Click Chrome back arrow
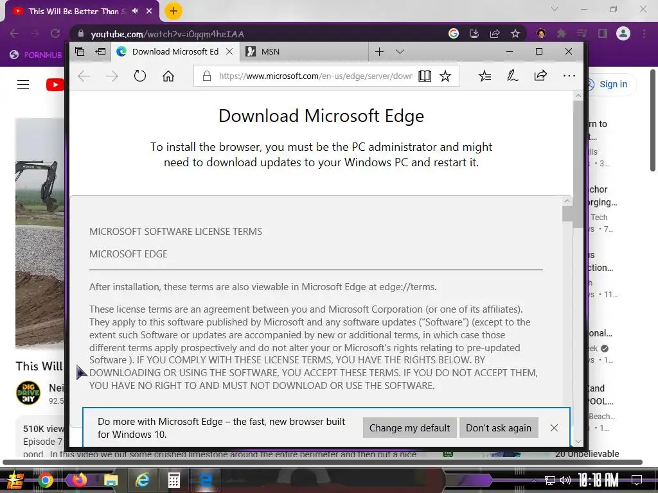Viewport: 658px width, 493px height. pyautogui.click(x=14, y=33)
